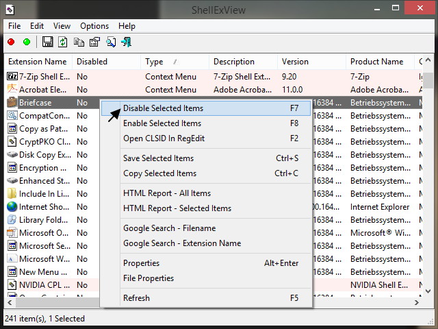The width and height of the screenshot is (438, 329).
Task: Click the Save Selected Items floppy icon
Action: point(47,42)
